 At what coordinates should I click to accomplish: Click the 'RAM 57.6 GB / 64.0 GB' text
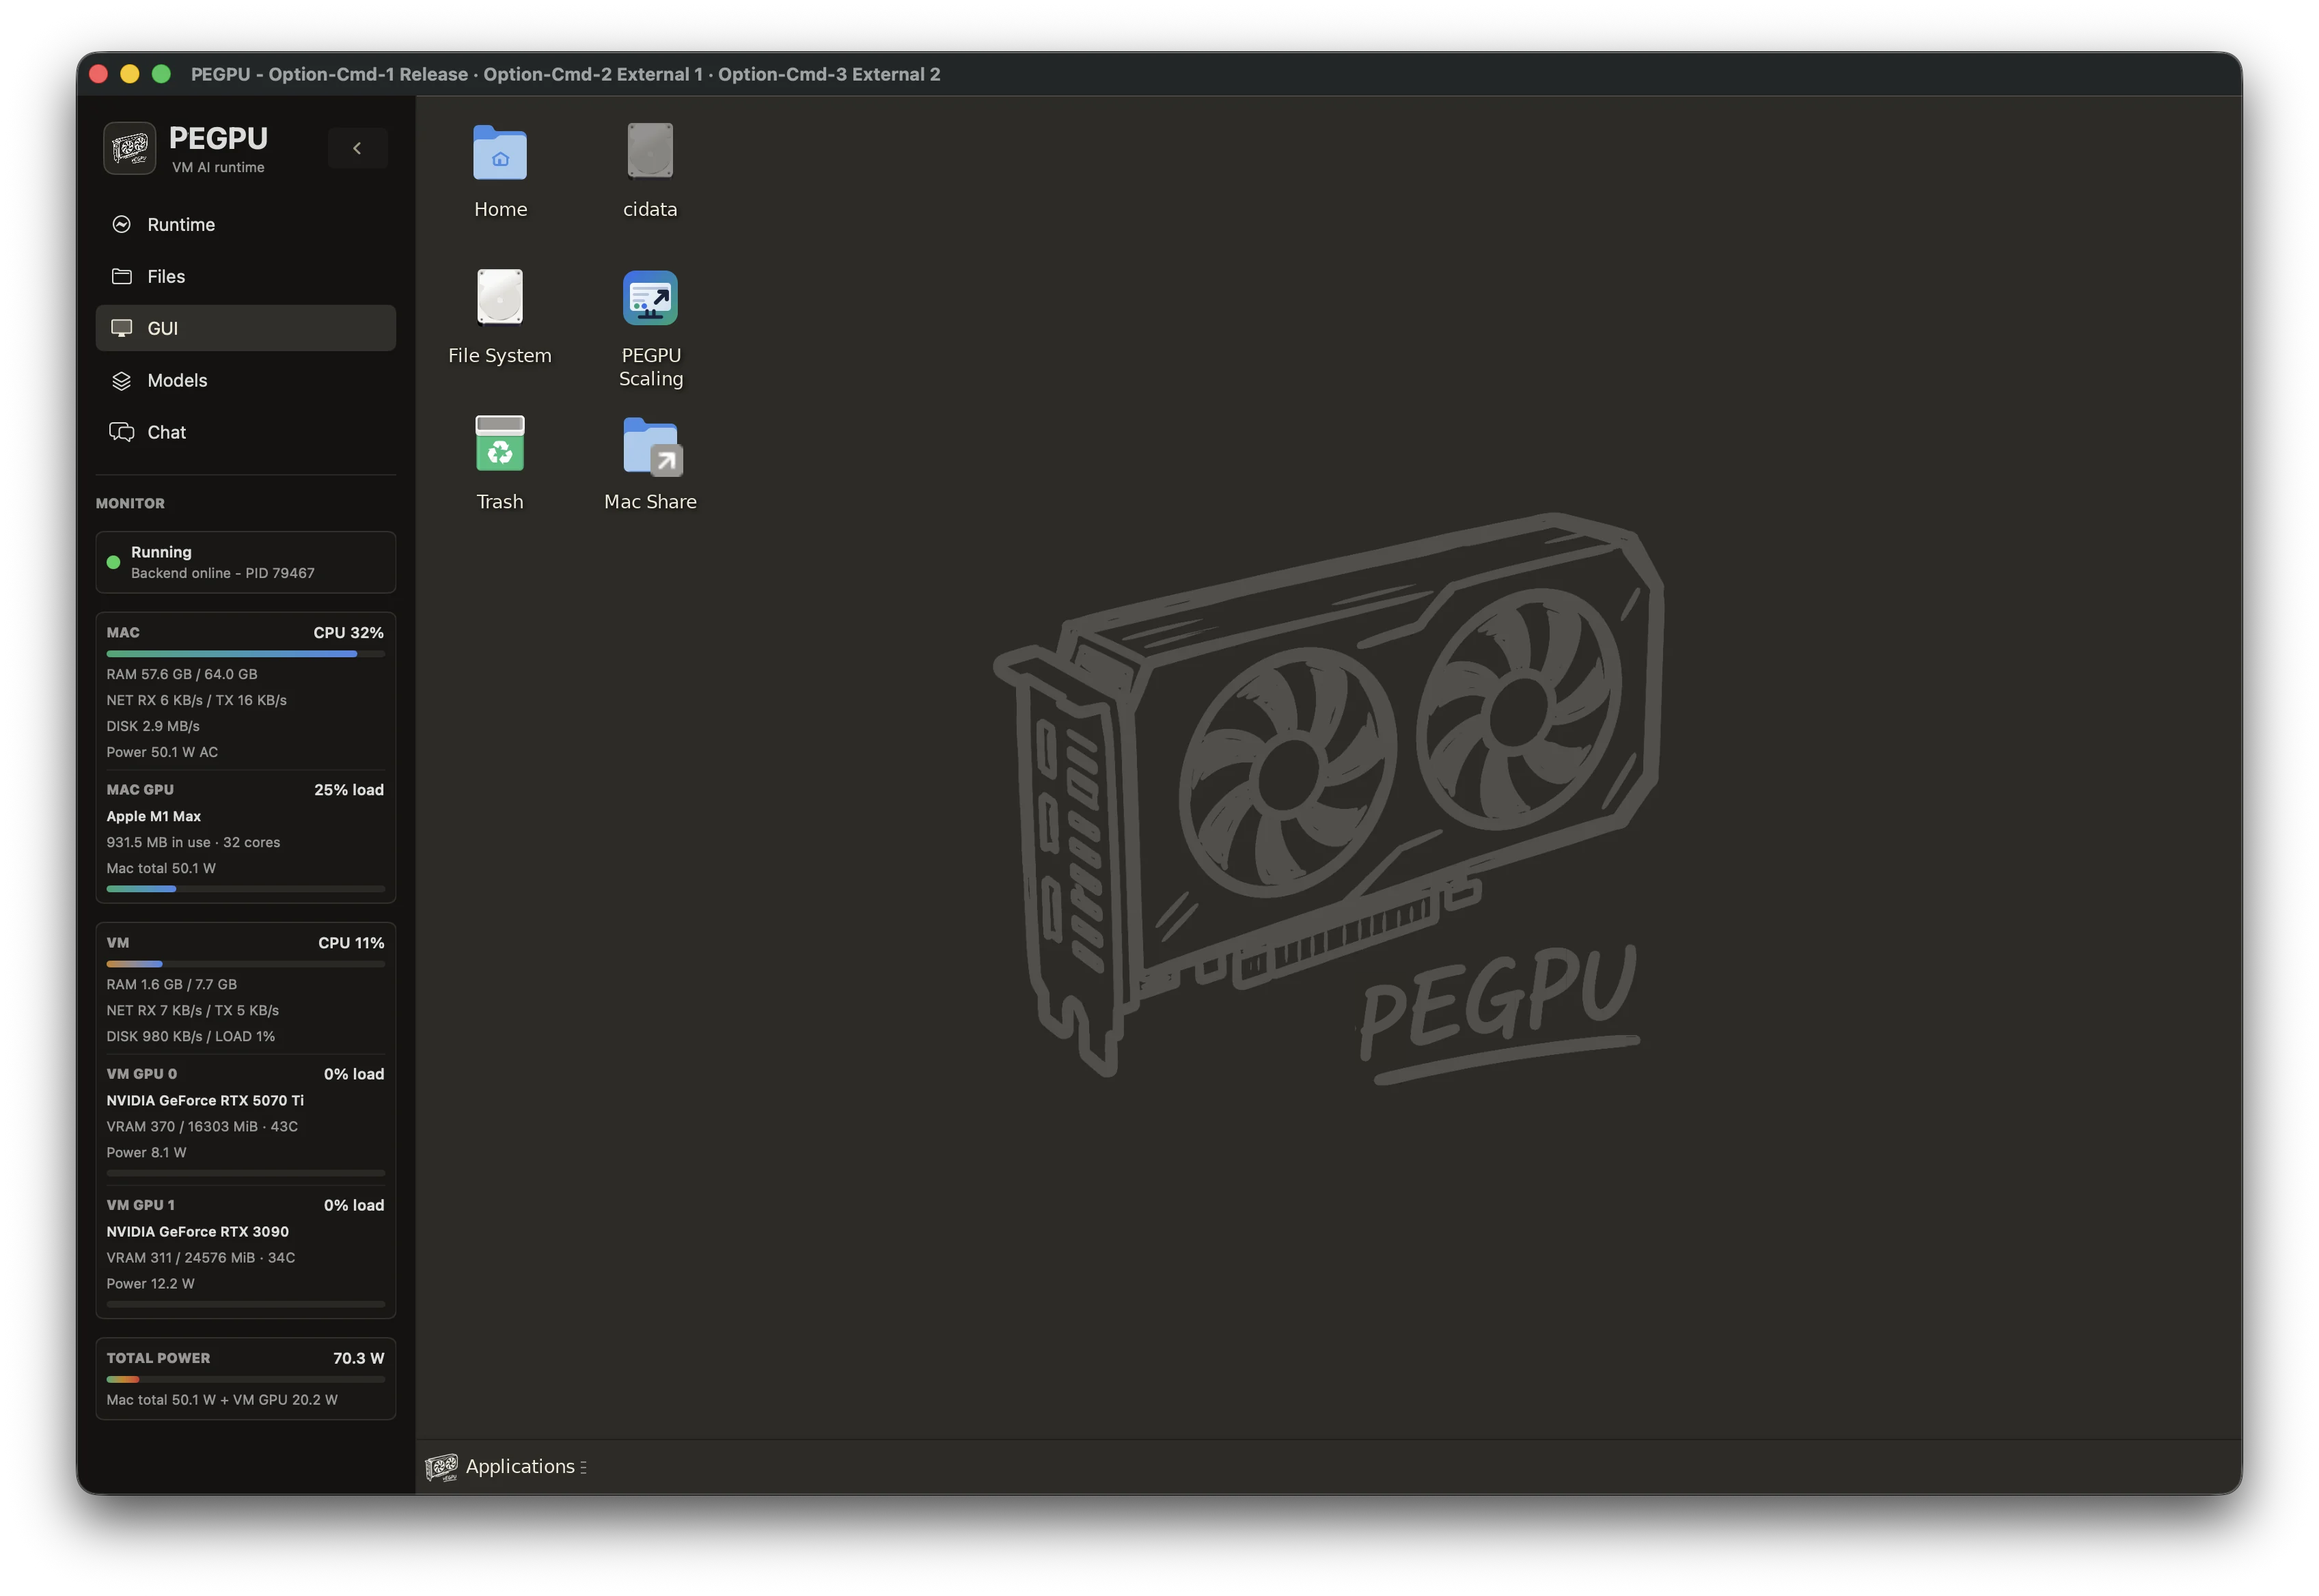coord(182,674)
